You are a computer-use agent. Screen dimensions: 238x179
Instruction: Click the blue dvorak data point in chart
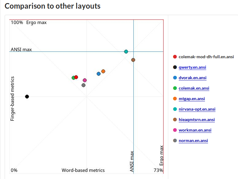(98, 74)
